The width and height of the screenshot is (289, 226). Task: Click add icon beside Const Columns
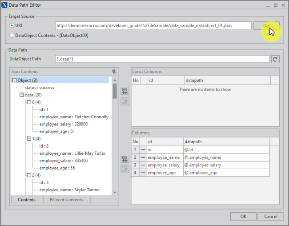click(125, 91)
